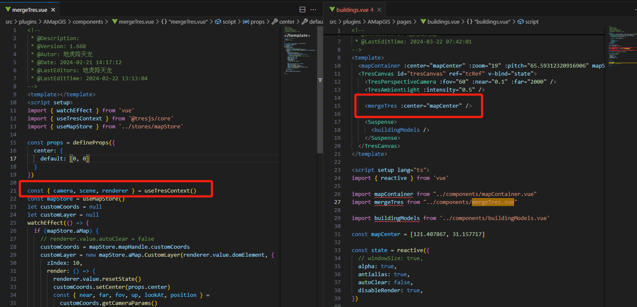Click line number 17 in left editor
The width and height of the screenshot is (637, 307).
tap(13, 158)
